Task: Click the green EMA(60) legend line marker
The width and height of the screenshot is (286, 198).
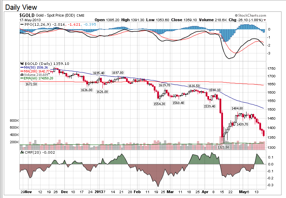Action: click(22, 78)
